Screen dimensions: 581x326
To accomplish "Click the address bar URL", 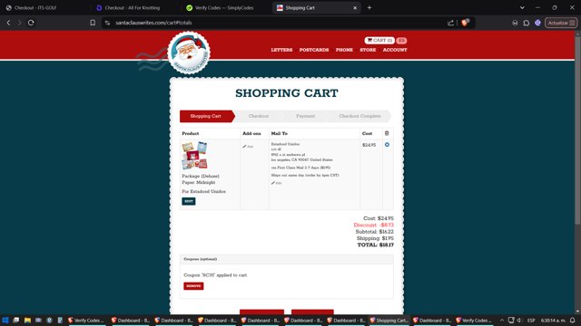I will tap(153, 23).
